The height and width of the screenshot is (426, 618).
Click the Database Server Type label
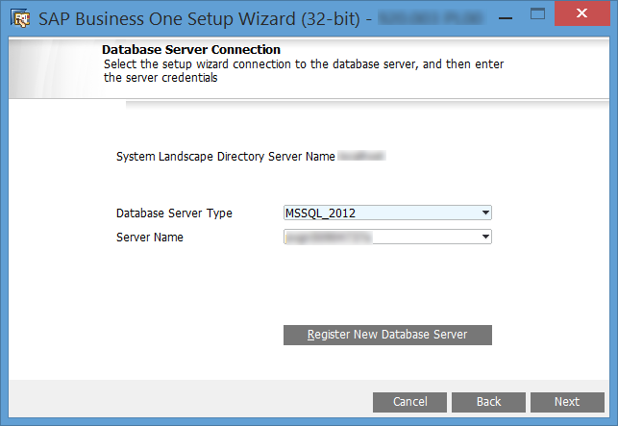[174, 213]
